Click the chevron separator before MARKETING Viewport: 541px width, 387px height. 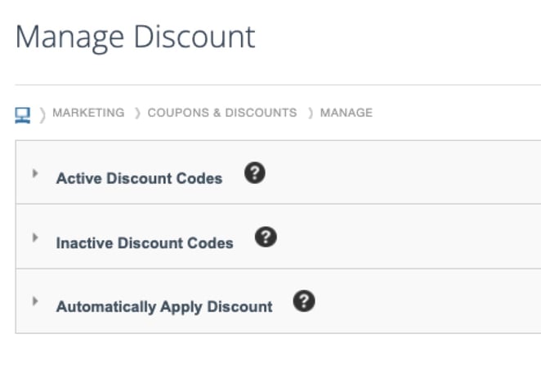tap(42, 115)
